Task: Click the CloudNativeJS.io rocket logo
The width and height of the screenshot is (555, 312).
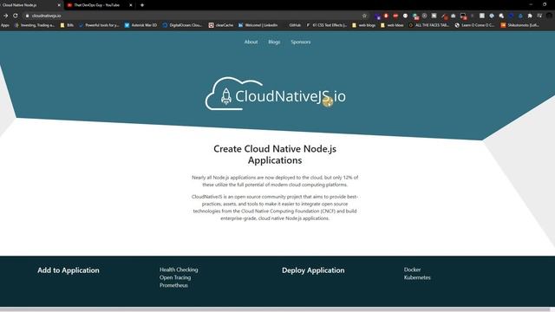Action: [276, 94]
